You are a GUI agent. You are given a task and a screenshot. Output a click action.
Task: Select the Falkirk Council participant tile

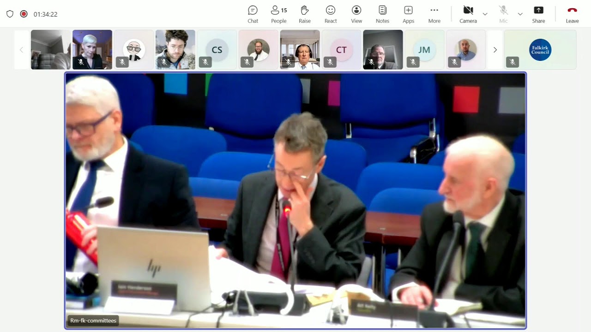pos(540,50)
